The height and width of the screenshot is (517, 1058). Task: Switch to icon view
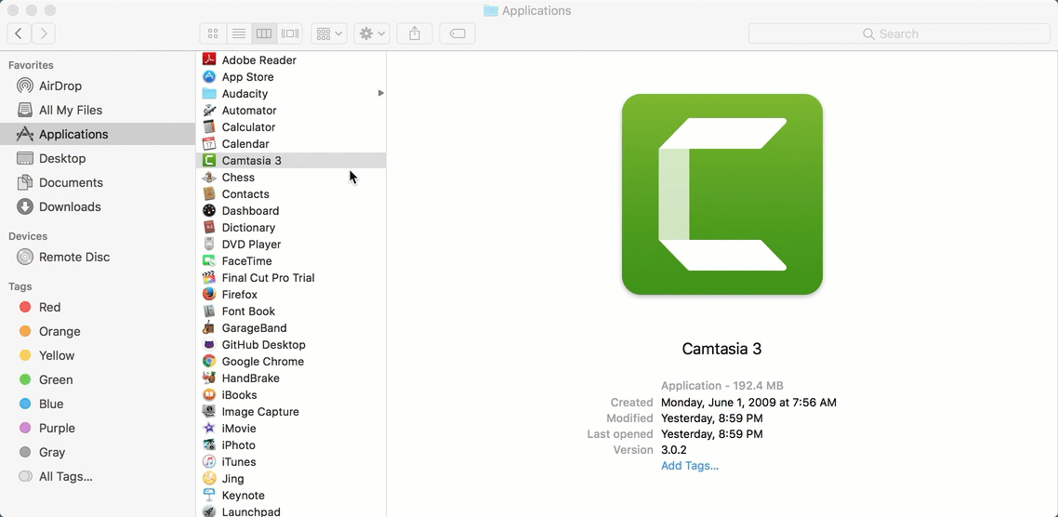pos(213,33)
